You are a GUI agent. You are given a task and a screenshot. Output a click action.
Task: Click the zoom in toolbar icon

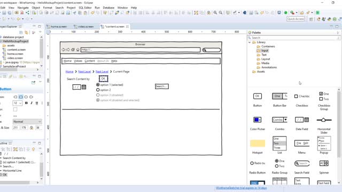[215, 13]
